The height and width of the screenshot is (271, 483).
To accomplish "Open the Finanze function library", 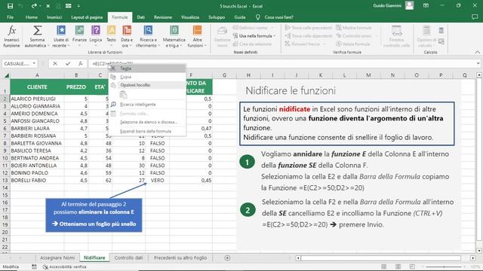I will tap(79, 37).
